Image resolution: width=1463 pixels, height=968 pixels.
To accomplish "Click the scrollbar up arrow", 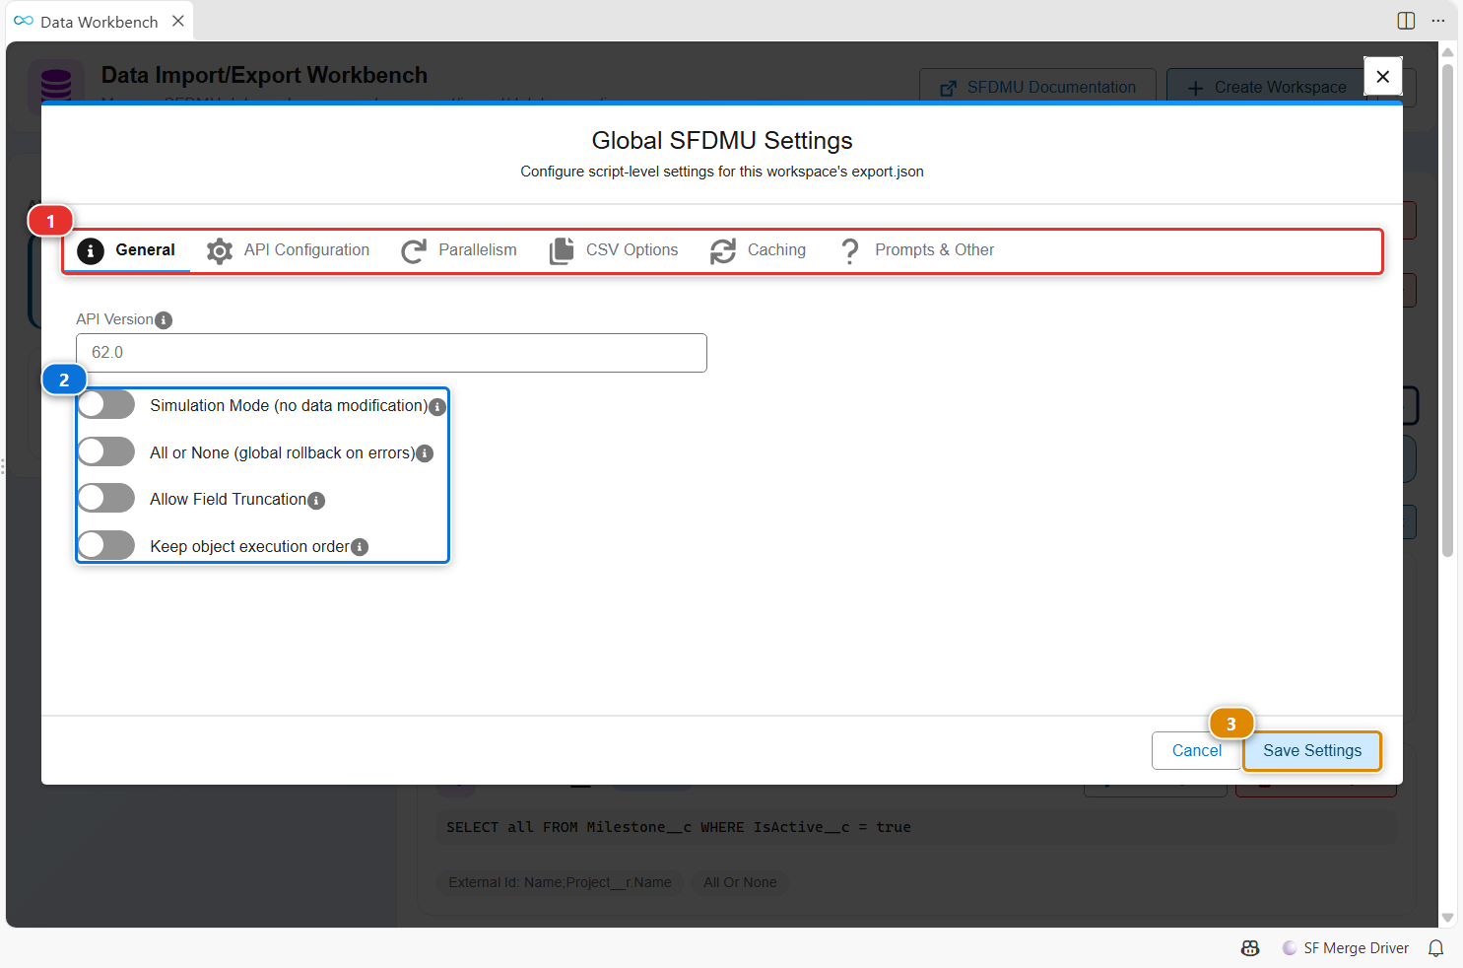I will click(1447, 52).
